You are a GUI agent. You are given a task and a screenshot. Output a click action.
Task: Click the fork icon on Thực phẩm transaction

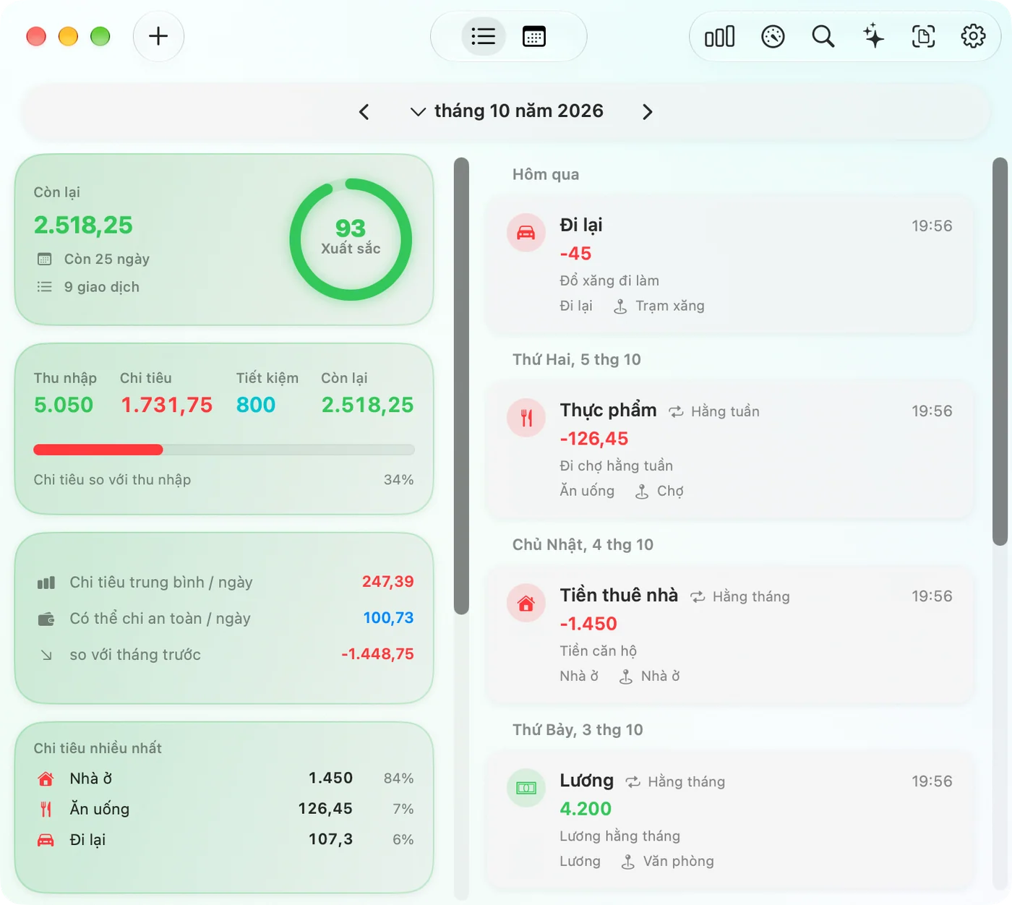(526, 418)
